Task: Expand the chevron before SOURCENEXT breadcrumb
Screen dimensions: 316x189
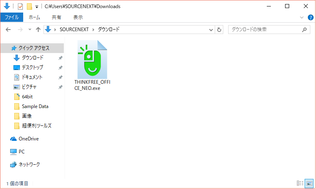Action: (x=55, y=30)
